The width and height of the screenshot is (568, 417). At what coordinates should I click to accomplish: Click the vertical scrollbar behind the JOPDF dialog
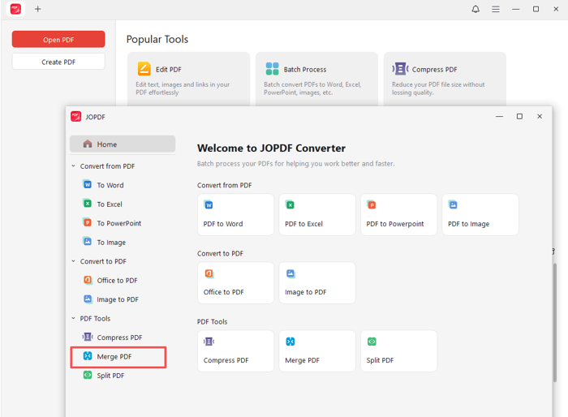tap(554, 322)
